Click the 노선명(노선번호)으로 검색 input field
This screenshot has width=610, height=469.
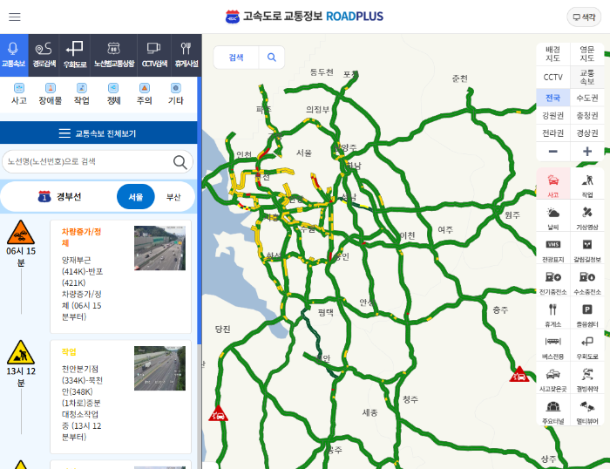click(x=87, y=161)
